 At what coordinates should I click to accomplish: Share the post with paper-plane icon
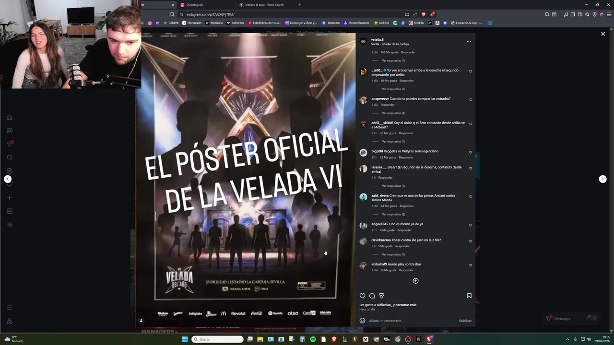381,296
